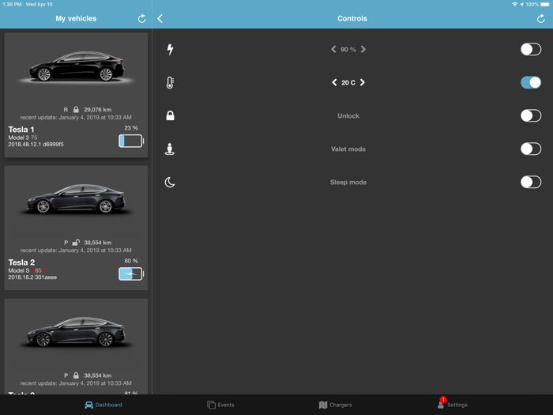Screen dimensions: 553x415
Task: Select the third vehicle car image
Action: pos(76,332)
